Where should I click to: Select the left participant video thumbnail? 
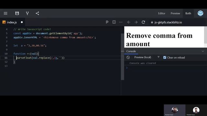pos(175,110)
